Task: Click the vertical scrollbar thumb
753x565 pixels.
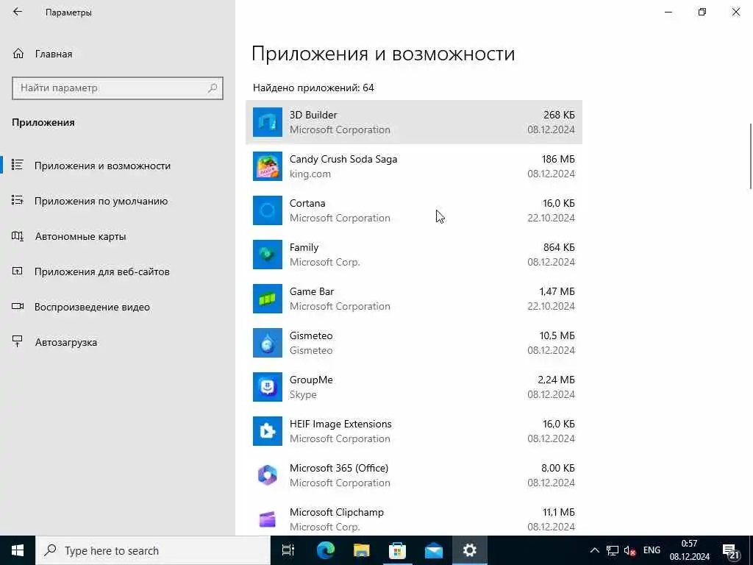Action: click(x=750, y=156)
